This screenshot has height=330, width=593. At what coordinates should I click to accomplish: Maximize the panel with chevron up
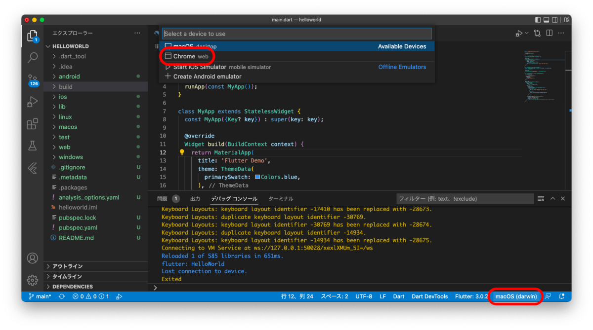coord(553,199)
